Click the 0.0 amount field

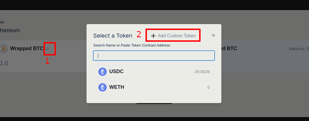pos(4,63)
